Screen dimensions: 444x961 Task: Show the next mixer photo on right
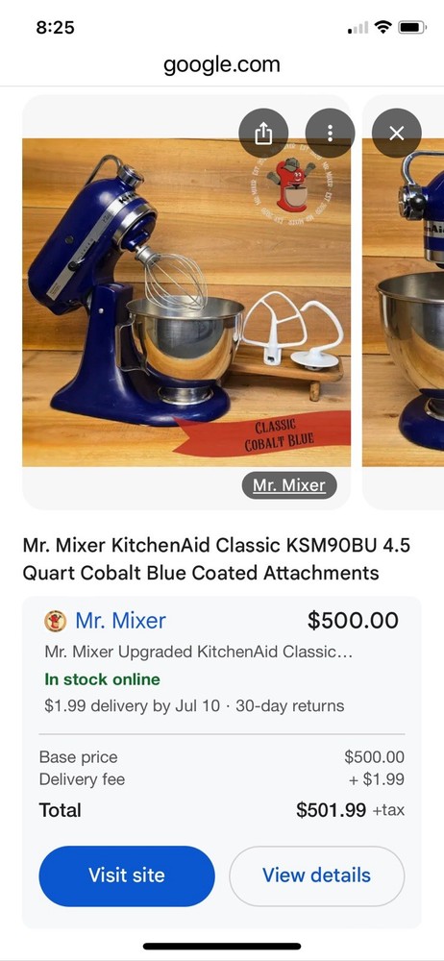[403, 302]
